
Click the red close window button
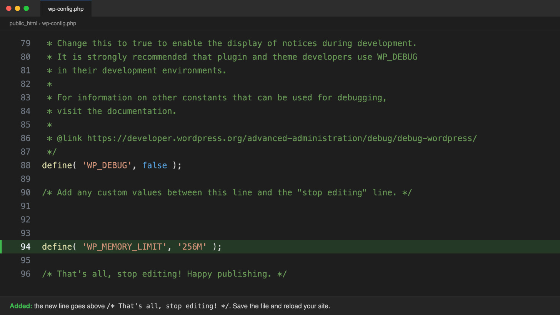(x=9, y=8)
